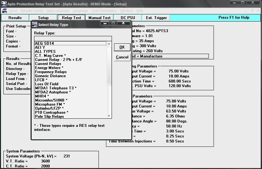Open the Close menu item
Image resolution: width=262 pixels, height=169 pixels.
tap(13, 11)
